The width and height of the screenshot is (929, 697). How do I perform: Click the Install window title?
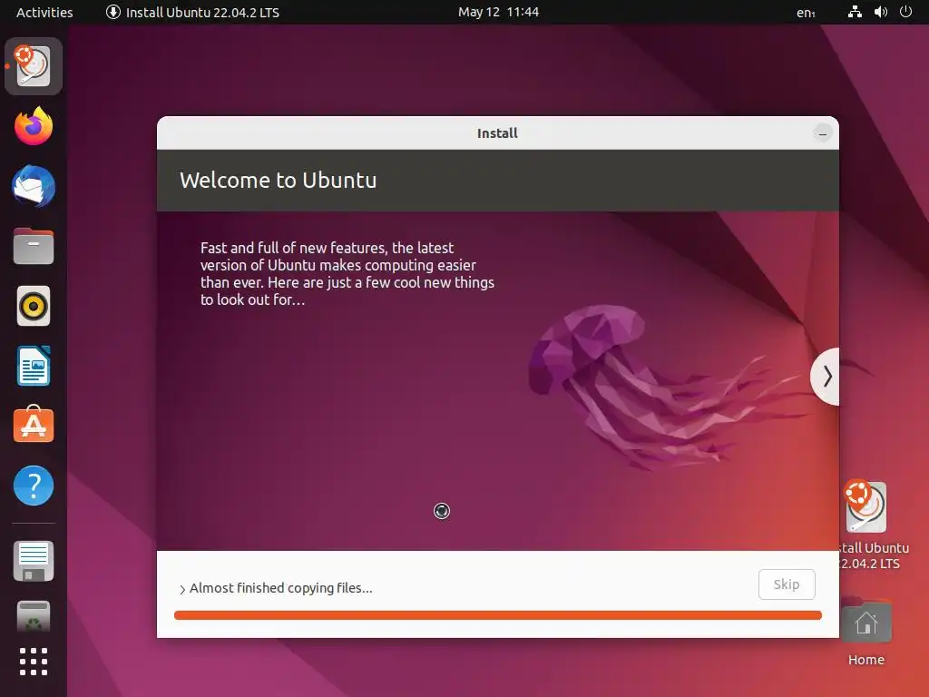(497, 133)
